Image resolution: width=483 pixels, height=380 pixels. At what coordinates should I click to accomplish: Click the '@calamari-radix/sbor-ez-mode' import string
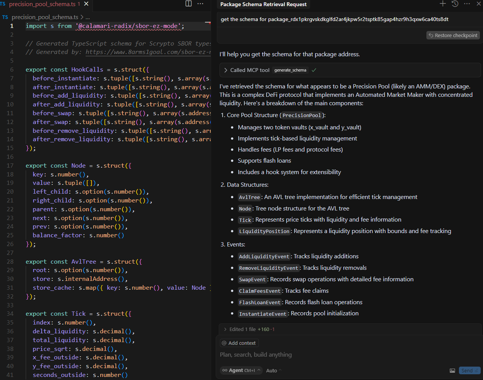point(128,26)
